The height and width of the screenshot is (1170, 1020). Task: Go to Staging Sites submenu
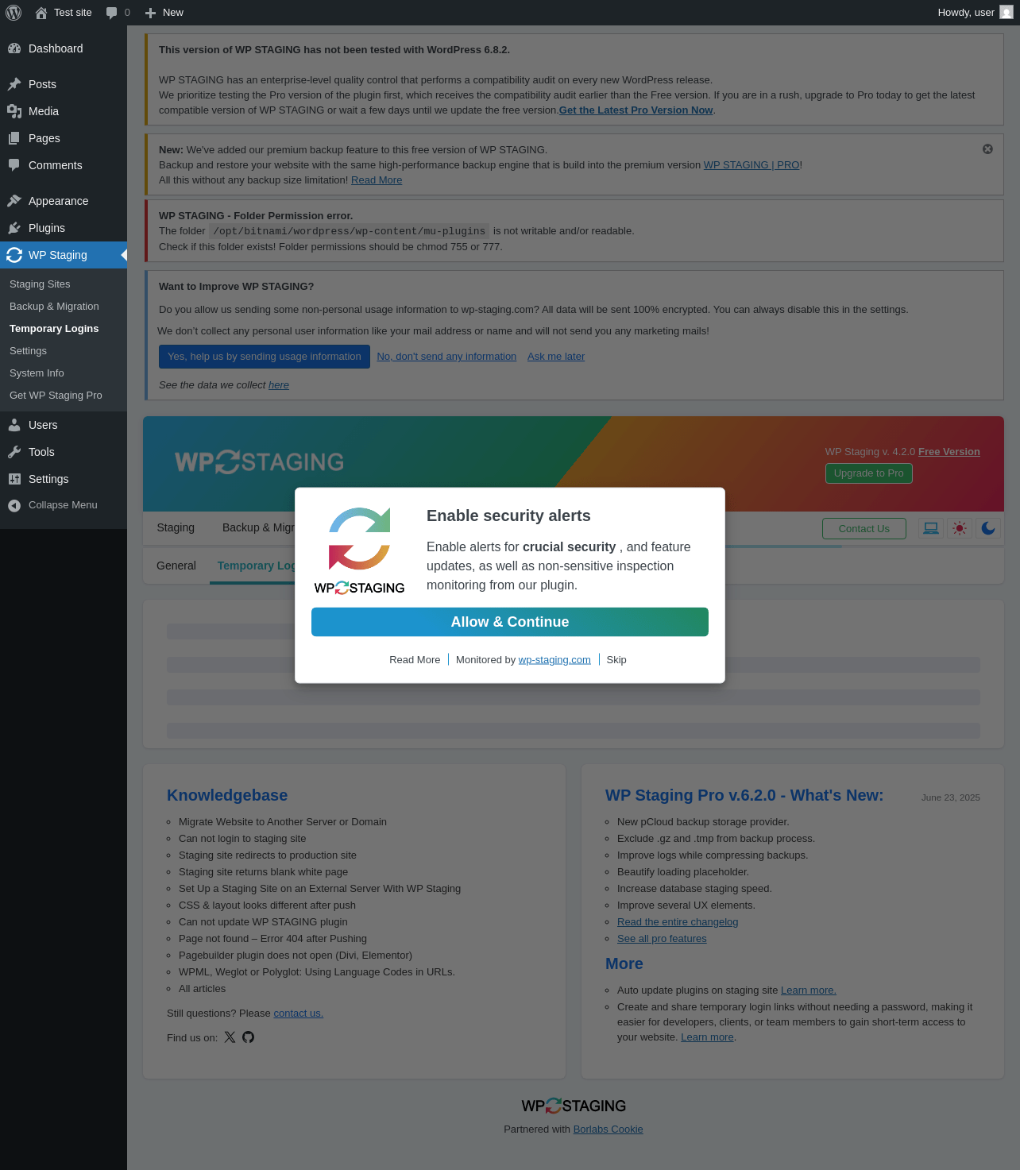(40, 284)
